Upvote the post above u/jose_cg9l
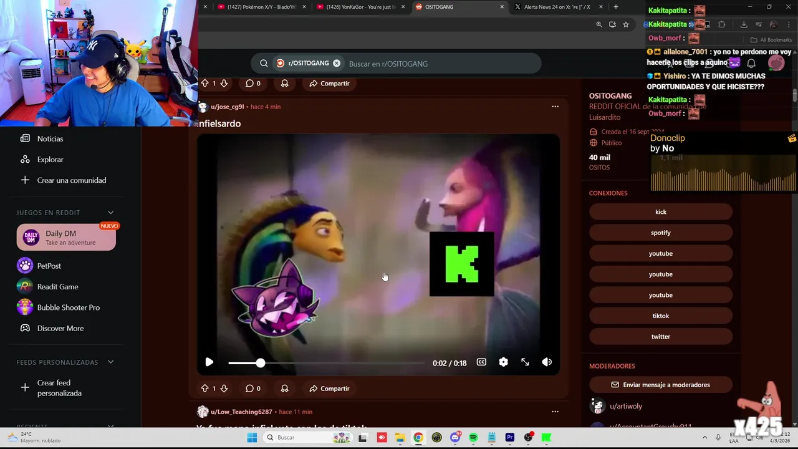798x449 pixels. tap(204, 84)
